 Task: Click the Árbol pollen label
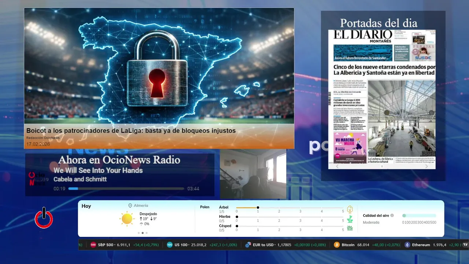[224, 207]
